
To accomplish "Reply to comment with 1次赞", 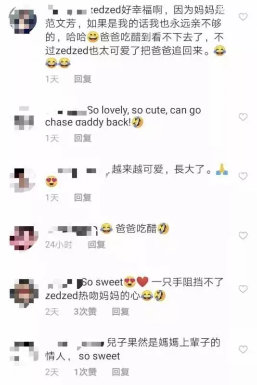I will (x=120, y=372).
